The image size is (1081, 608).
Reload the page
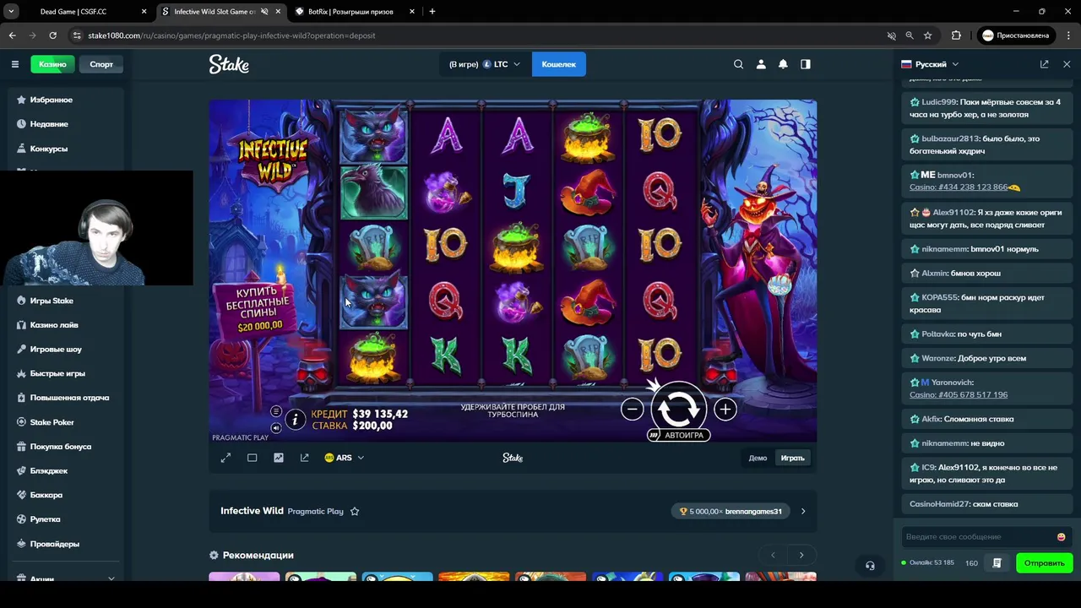point(52,35)
